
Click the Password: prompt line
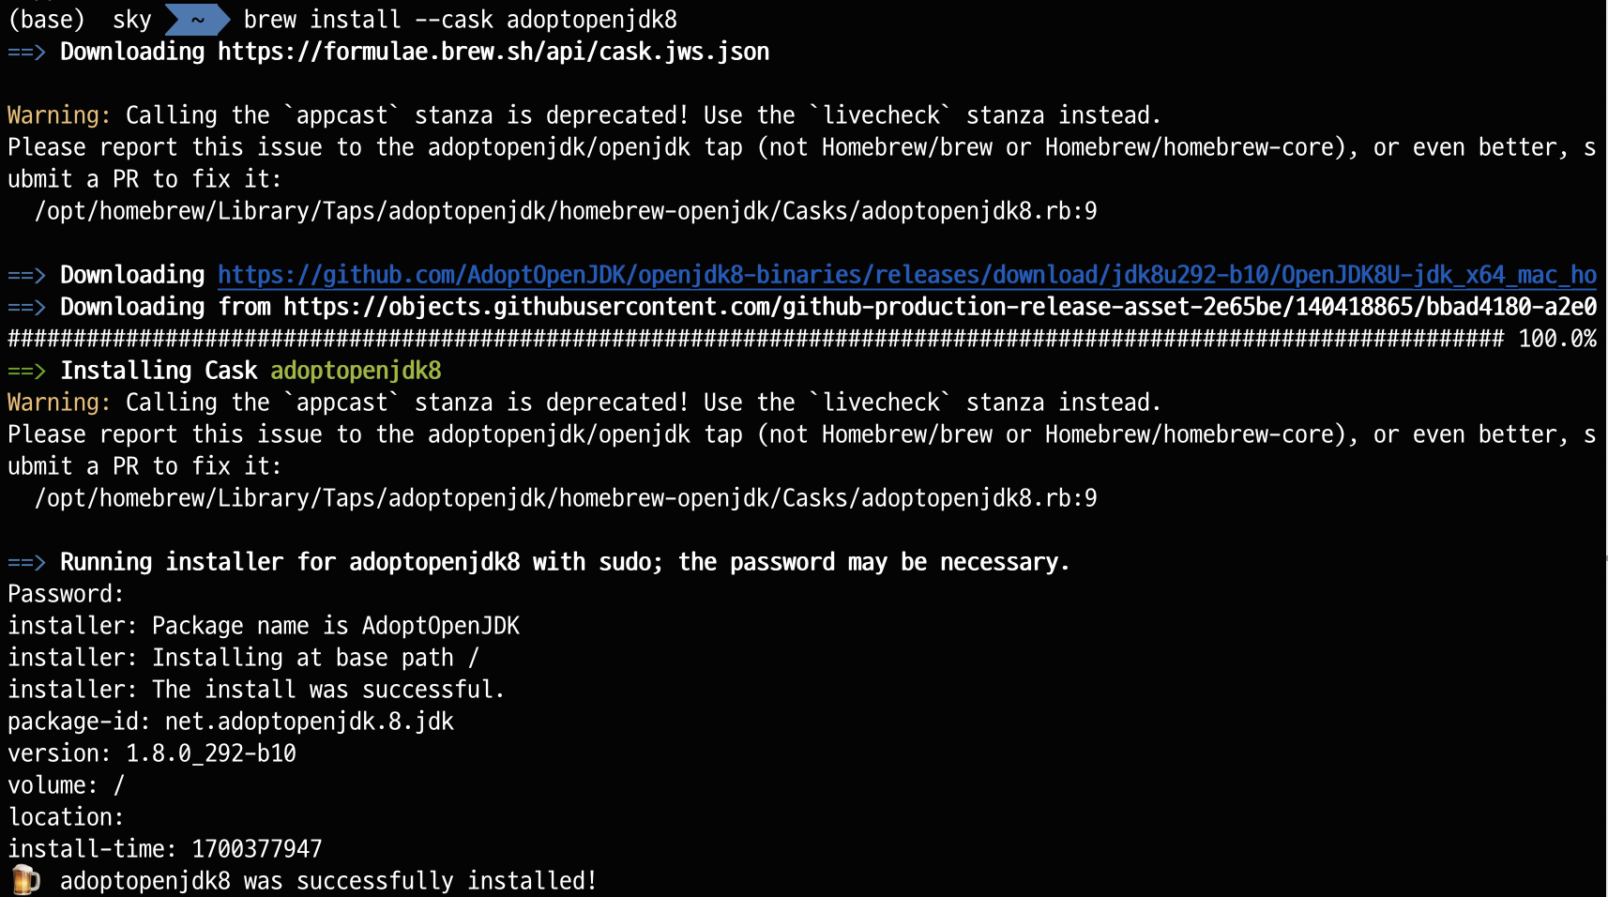(66, 594)
